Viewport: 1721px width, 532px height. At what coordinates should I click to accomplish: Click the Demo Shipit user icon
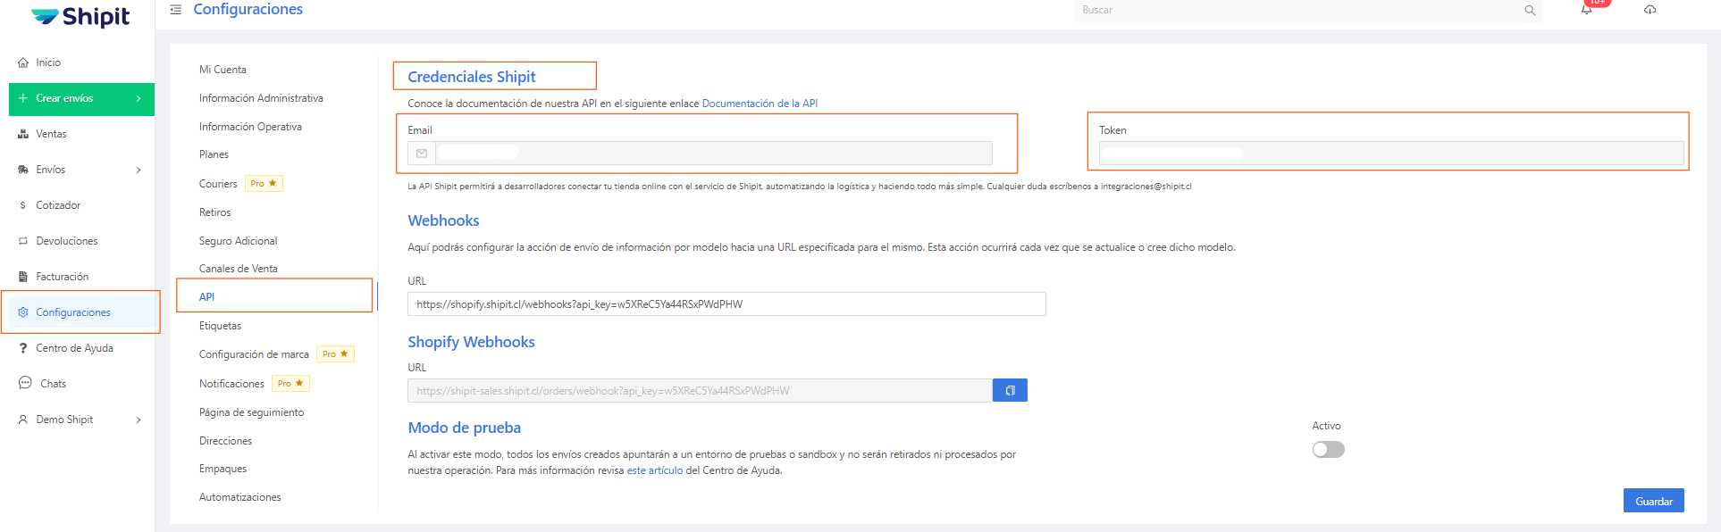coord(23,420)
